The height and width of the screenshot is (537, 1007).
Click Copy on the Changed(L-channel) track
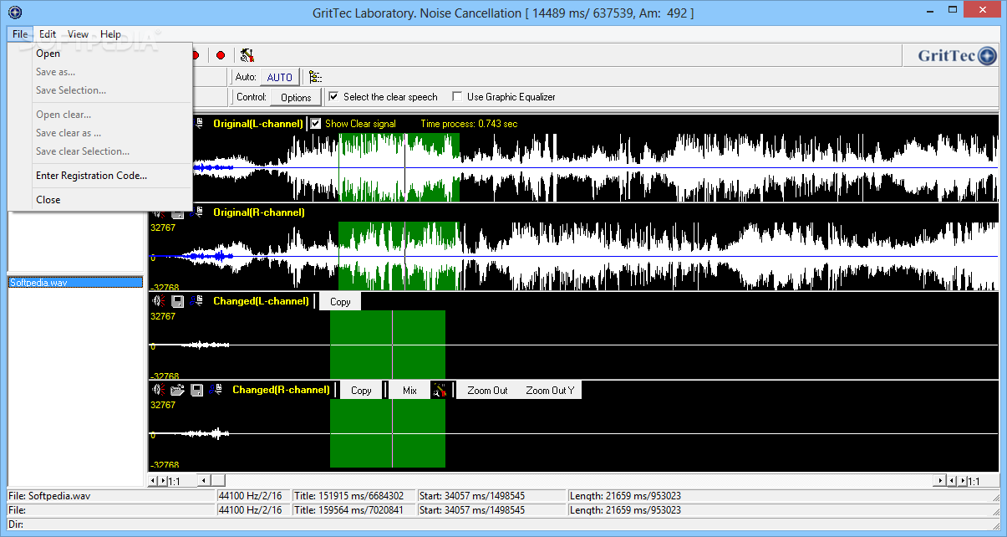340,302
